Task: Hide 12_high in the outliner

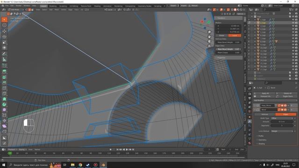Action: coord(293,54)
